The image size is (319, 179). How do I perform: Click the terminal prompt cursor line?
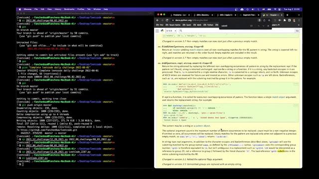tap(22, 165)
